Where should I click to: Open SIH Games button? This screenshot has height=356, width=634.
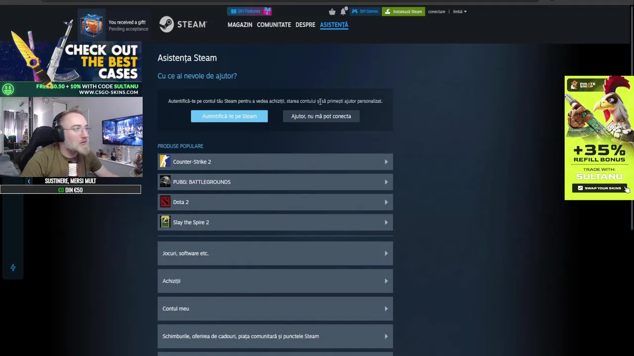pos(365,11)
